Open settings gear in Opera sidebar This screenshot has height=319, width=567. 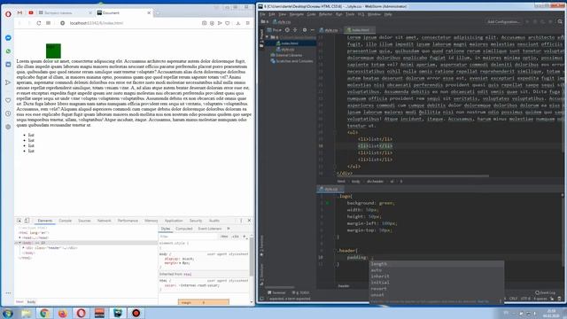(x=8, y=127)
